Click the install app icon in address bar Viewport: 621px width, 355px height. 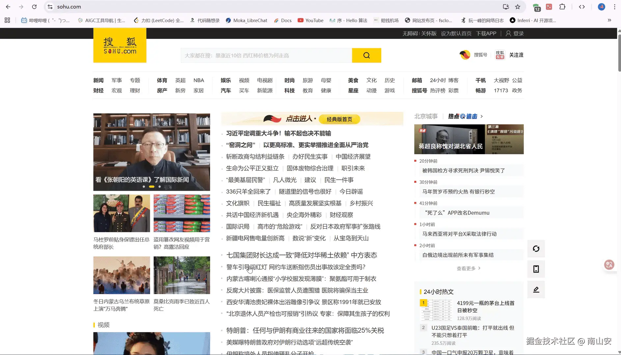[x=506, y=7]
